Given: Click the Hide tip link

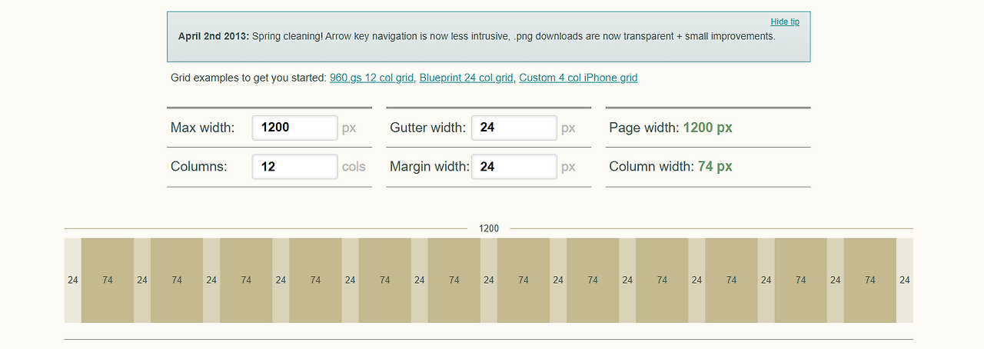Looking at the screenshot, I should (785, 22).
